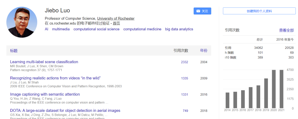Viewport: 298px width, 119px height.
Task: Click the h 指数 label
Action: tap(229, 53)
